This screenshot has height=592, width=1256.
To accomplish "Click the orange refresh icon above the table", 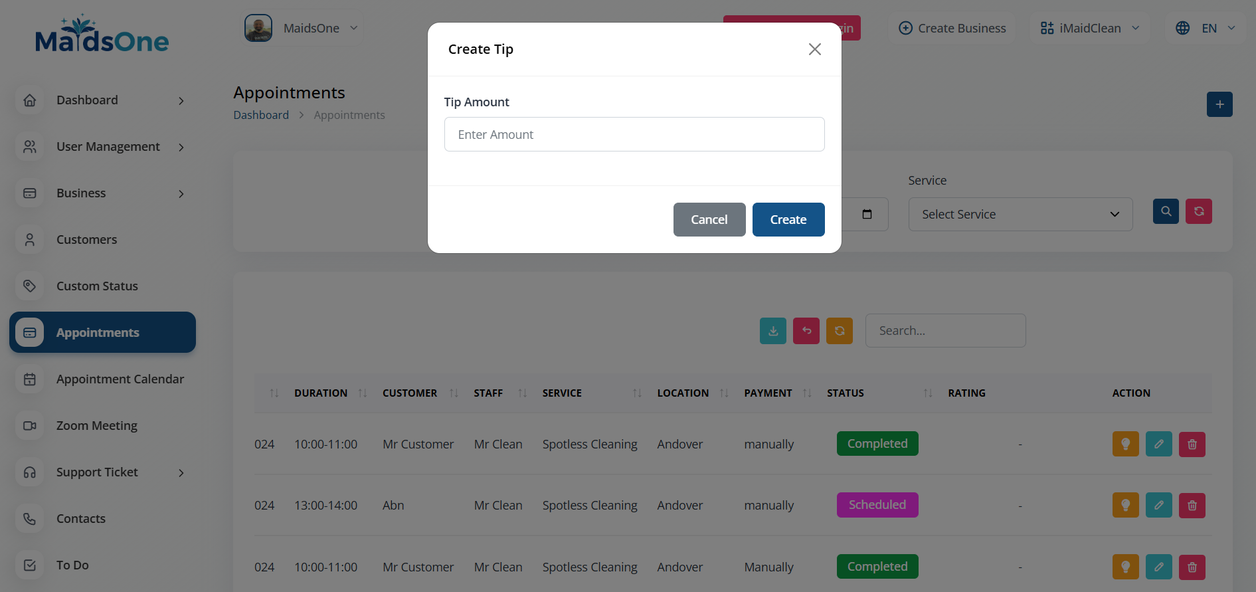I will click(x=840, y=331).
